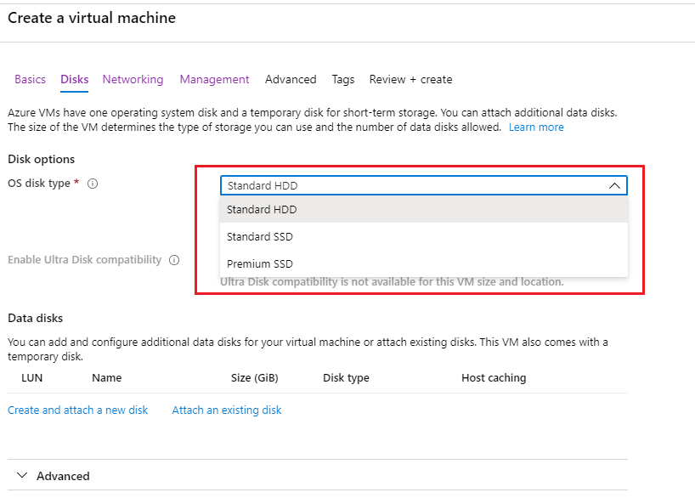Viewport: 695px width, 498px height.
Task: Switch to the Tags tab
Action: 343,79
